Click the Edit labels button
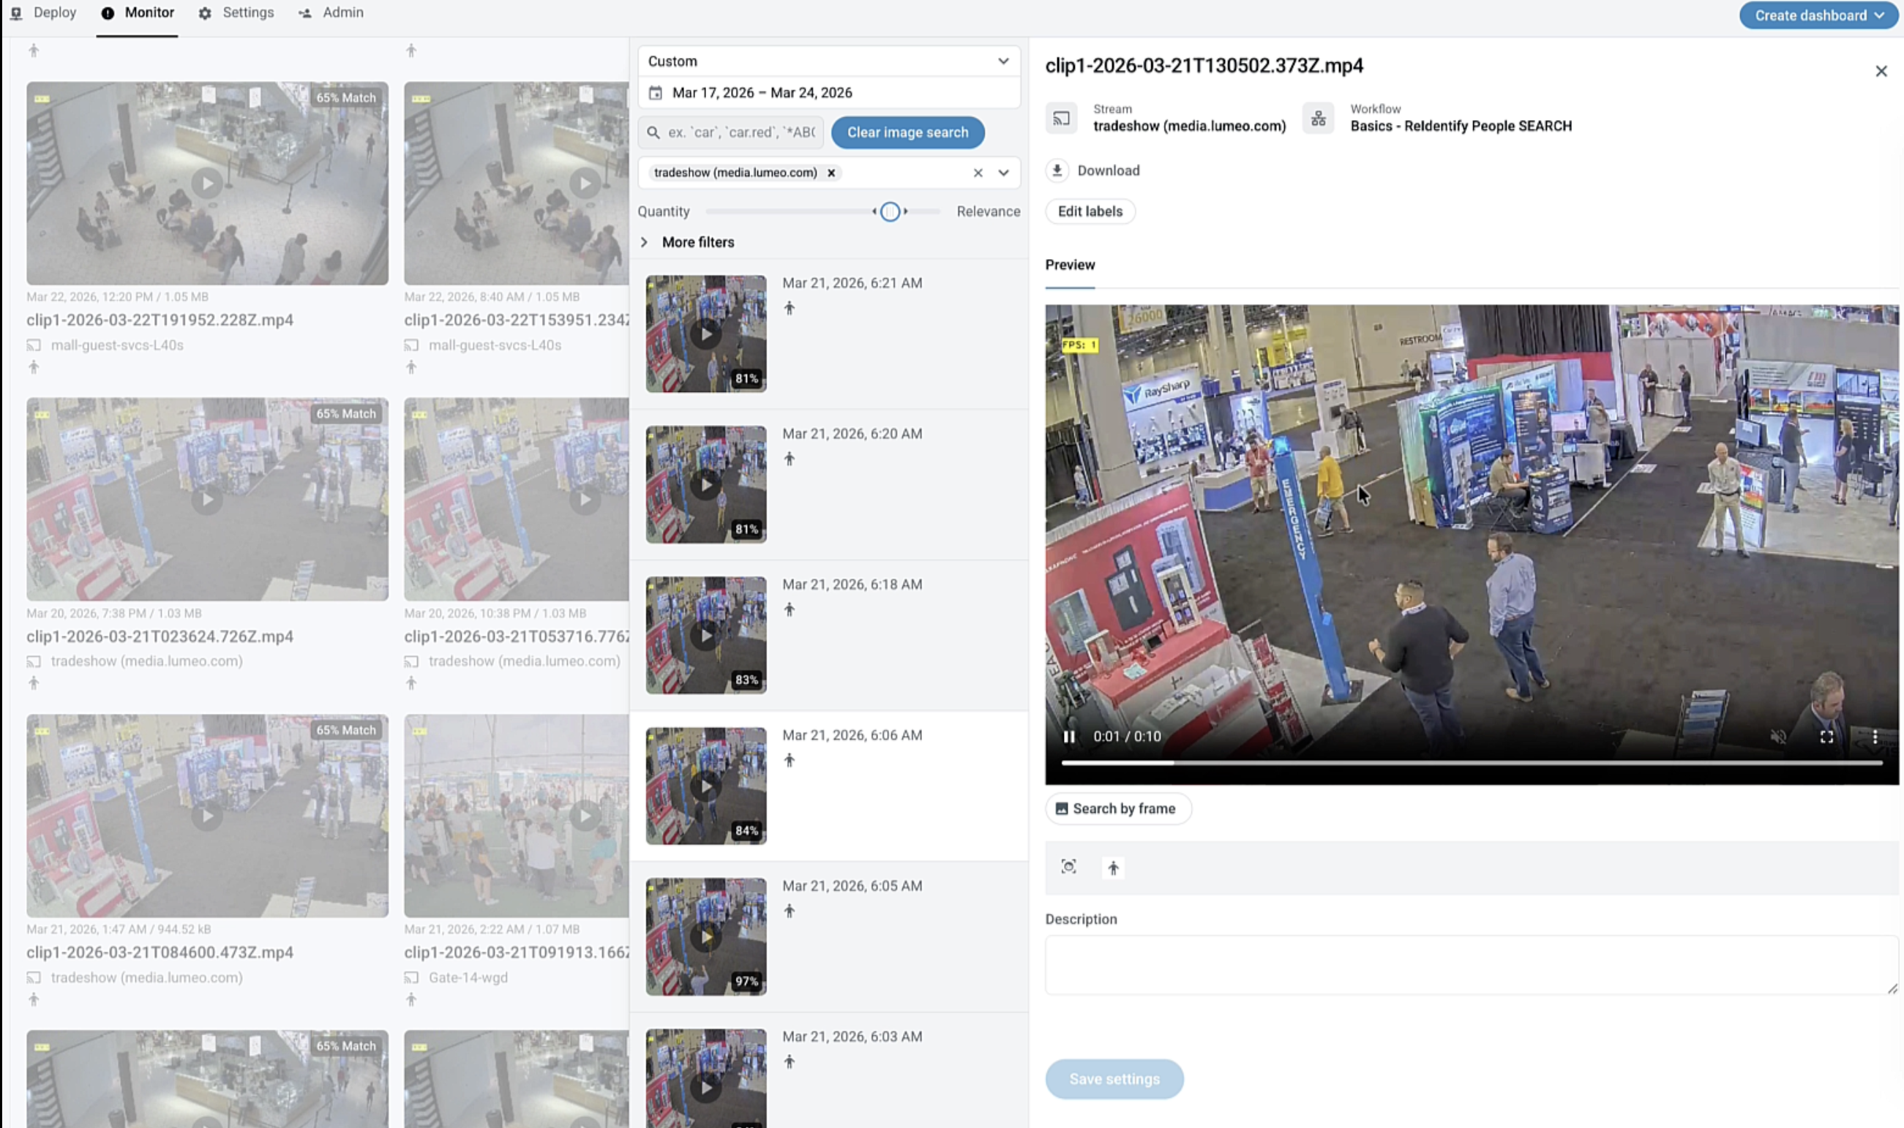The width and height of the screenshot is (1904, 1128). click(x=1090, y=211)
